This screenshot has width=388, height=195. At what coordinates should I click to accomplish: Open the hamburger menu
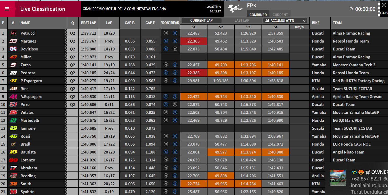coord(7,9)
